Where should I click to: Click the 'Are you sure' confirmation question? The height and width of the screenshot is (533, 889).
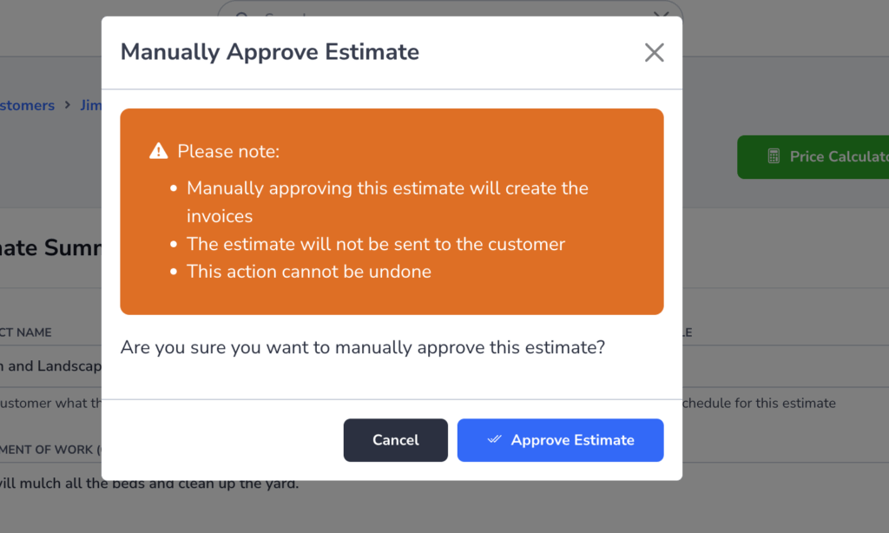(x=363, y=347)
